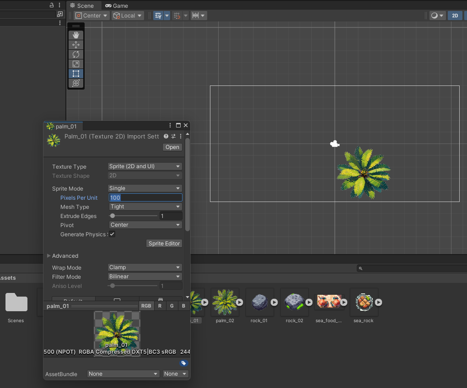467x388 pixels.
Task: Open the Mesh Type dropdown
Action: coord(145,207)
